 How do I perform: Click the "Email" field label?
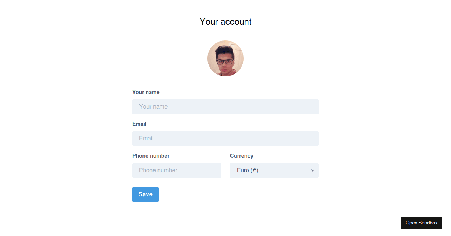click(139, 124)
